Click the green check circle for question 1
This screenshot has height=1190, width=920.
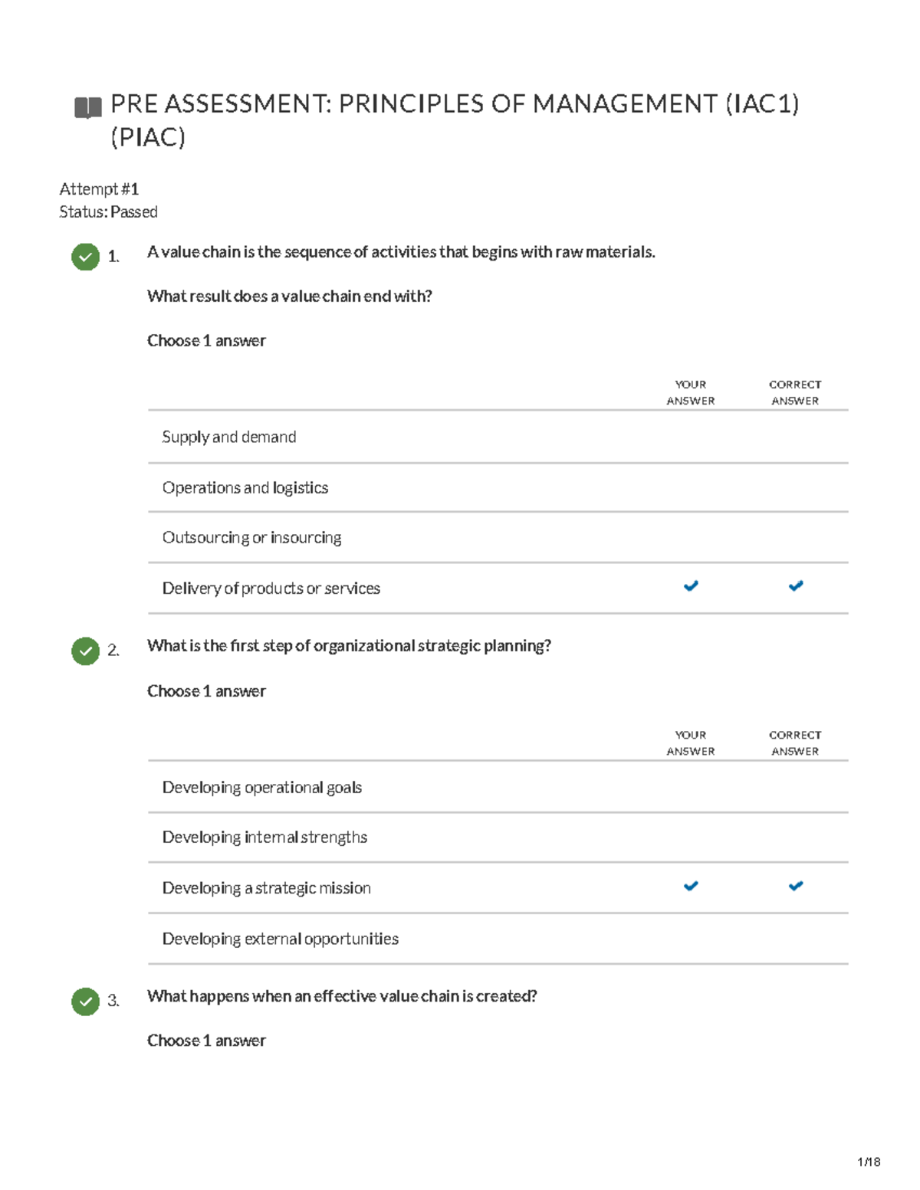point(85,257)
